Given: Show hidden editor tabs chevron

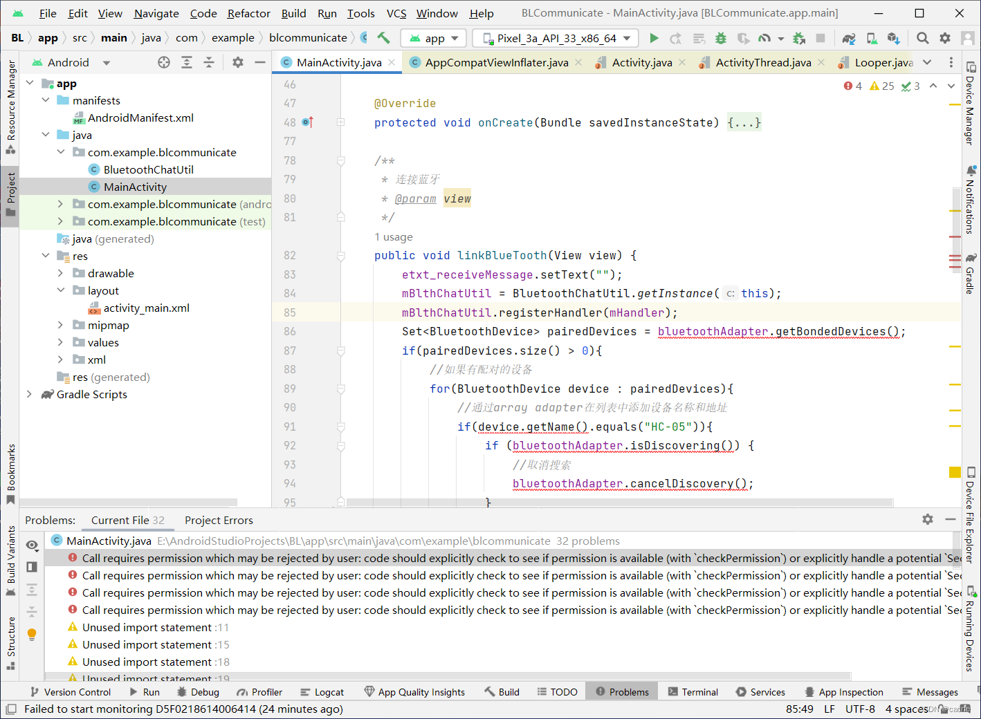Looking at the screenshot, I should 927,62.
